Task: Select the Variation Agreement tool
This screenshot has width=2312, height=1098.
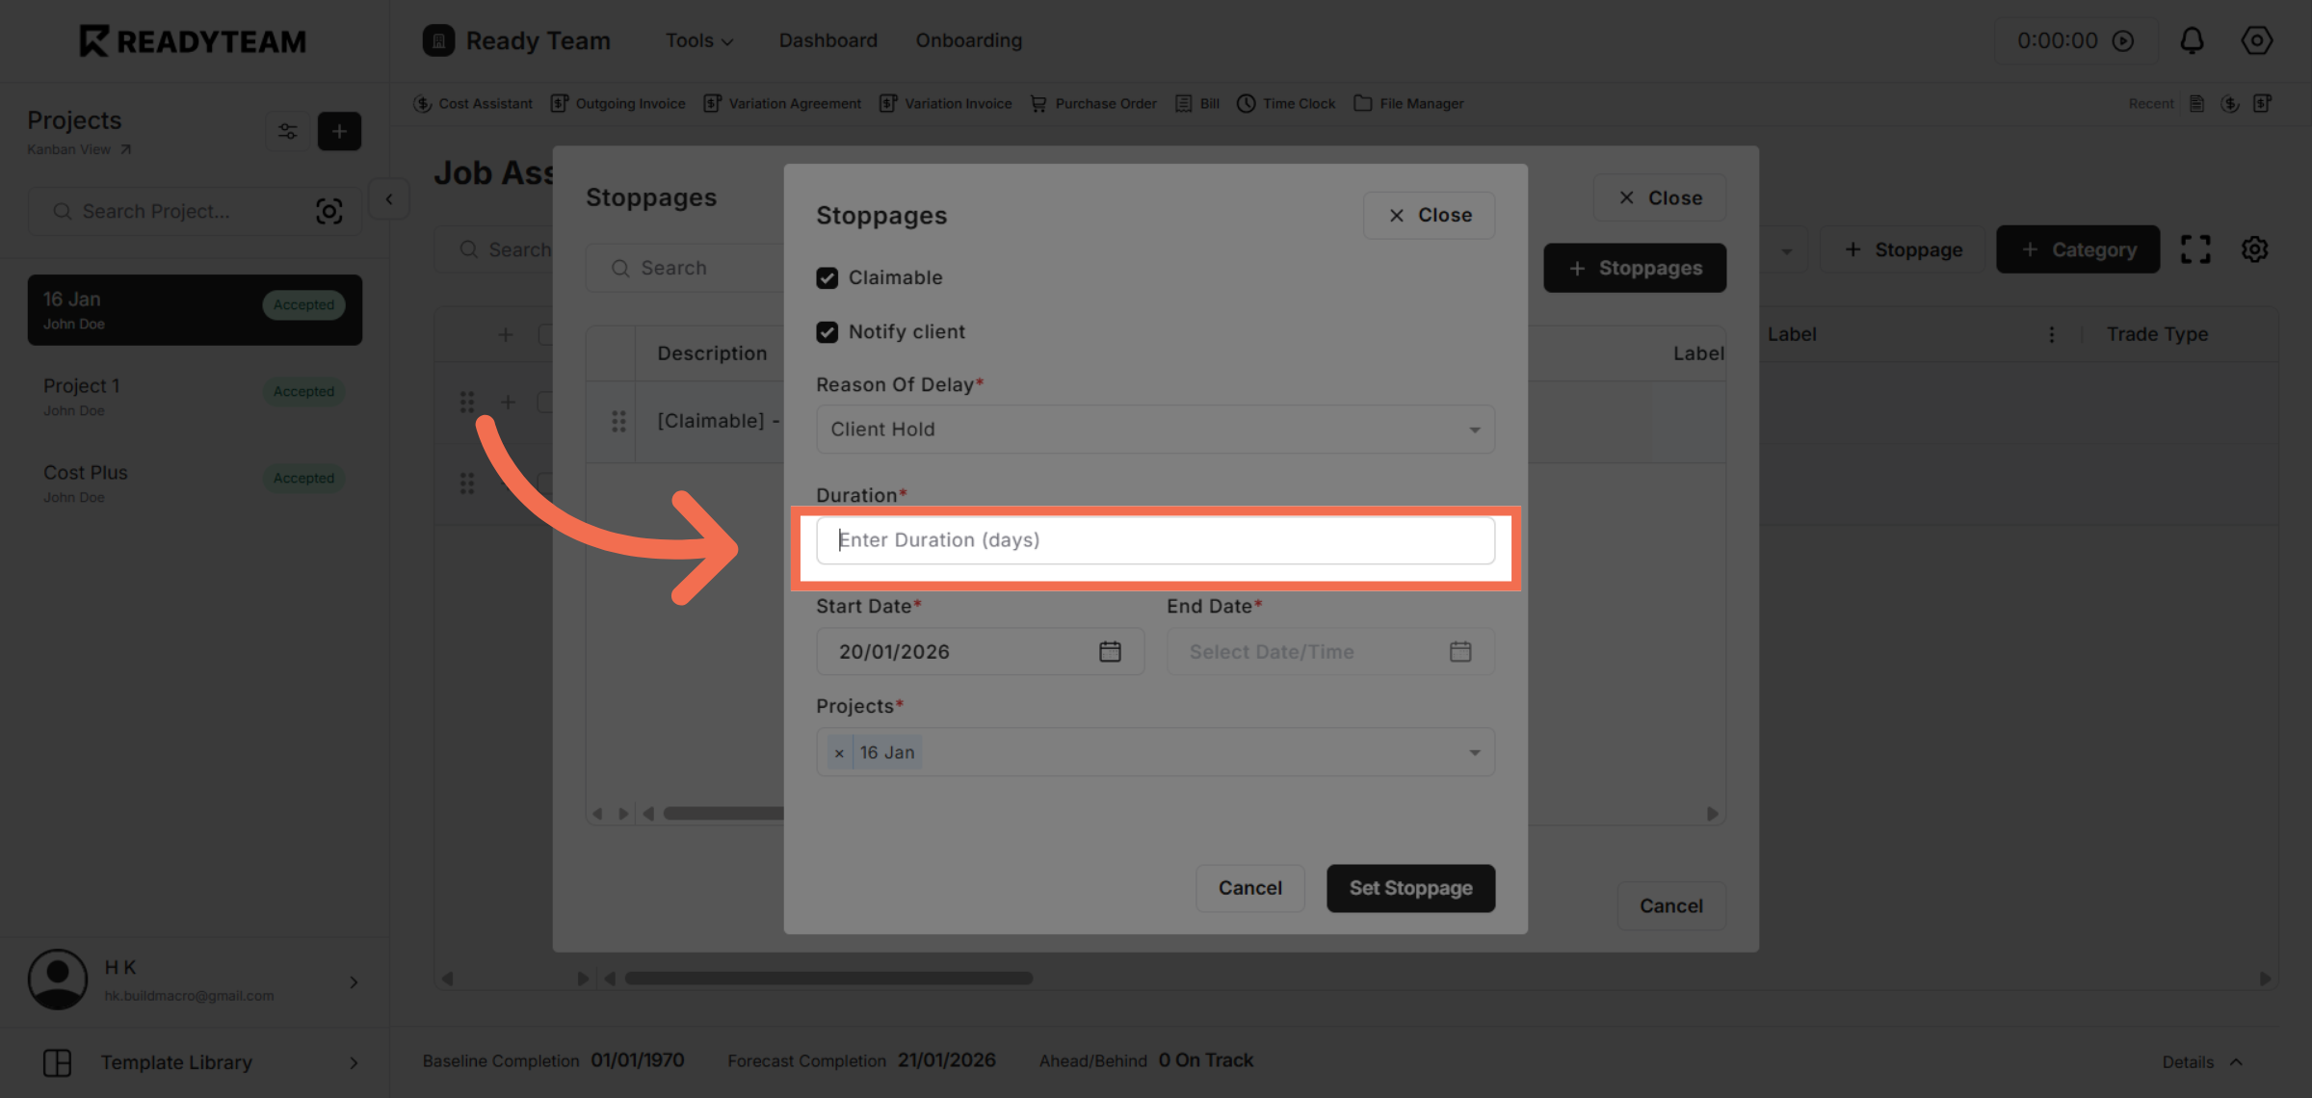Action: [x=782, y=103]
